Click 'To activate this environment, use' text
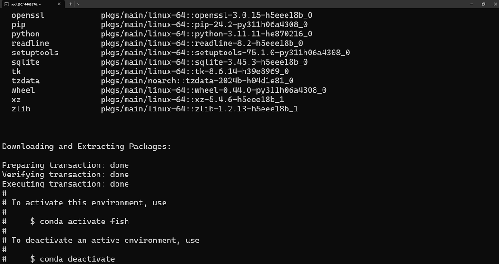 coord(89,203)
